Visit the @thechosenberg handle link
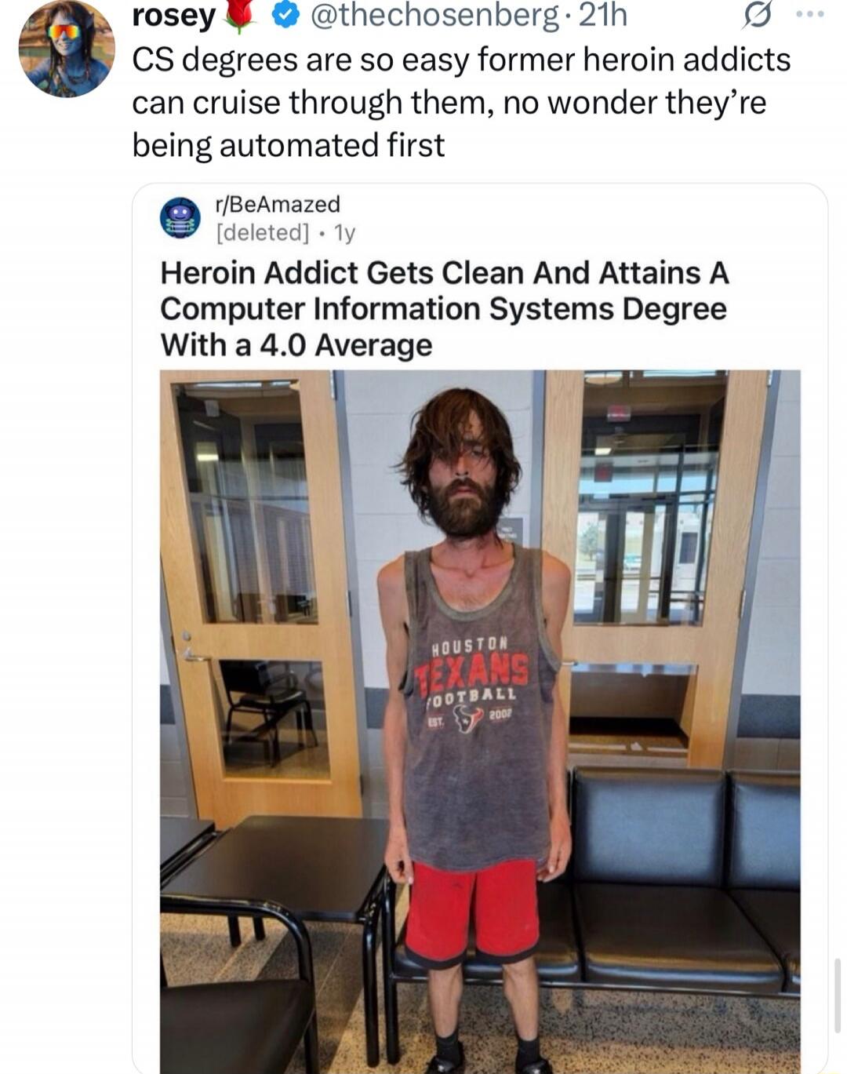The width and height of the screenshot is (847, 1074). pos(434,16)
